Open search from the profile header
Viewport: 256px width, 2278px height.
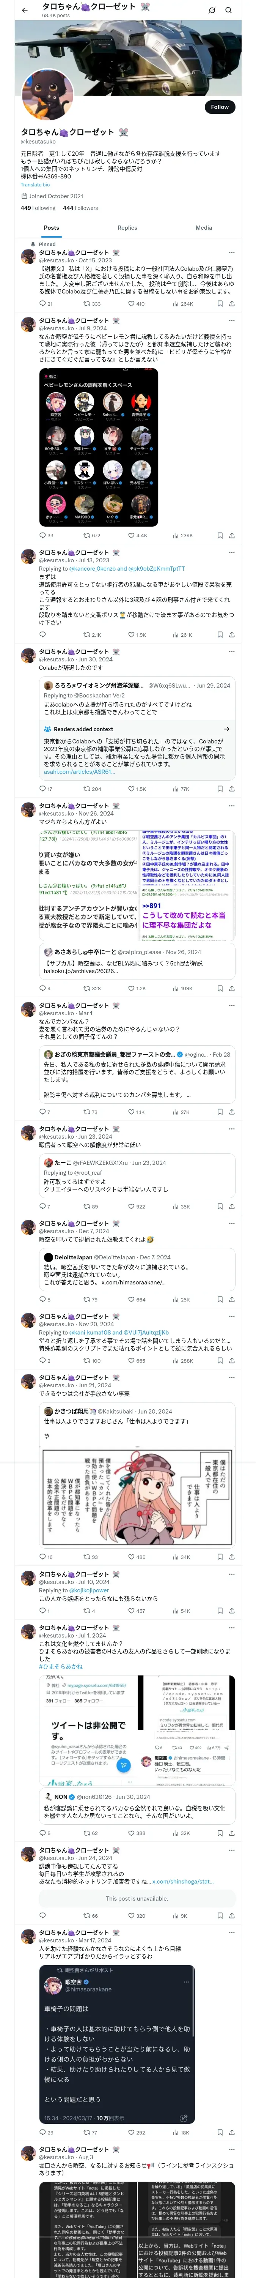229,10
